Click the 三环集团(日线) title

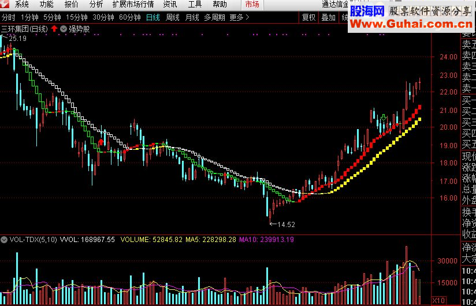(x=24, y=29)
